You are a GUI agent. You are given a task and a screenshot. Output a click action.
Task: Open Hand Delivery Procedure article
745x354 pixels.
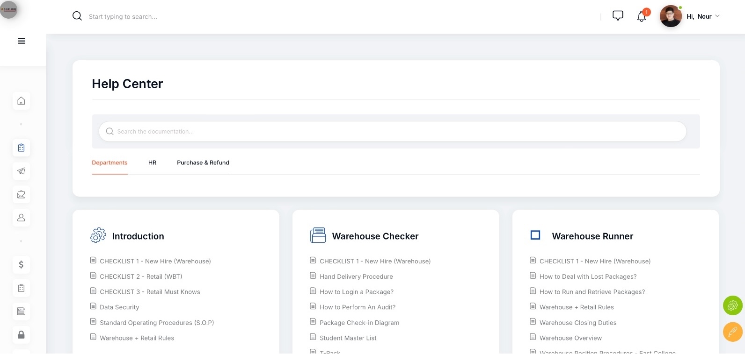(356, 276)
